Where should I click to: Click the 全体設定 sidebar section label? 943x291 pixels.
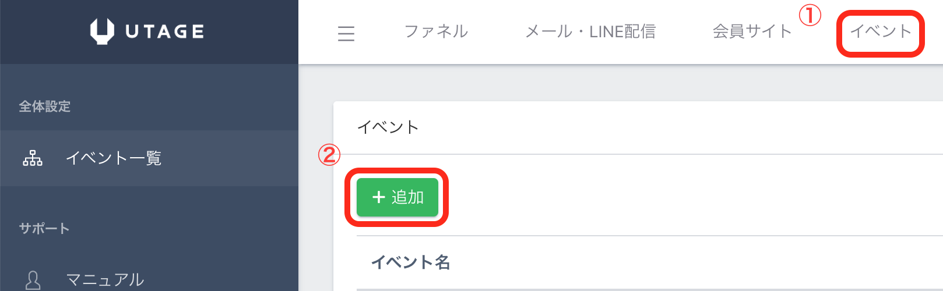45,107
